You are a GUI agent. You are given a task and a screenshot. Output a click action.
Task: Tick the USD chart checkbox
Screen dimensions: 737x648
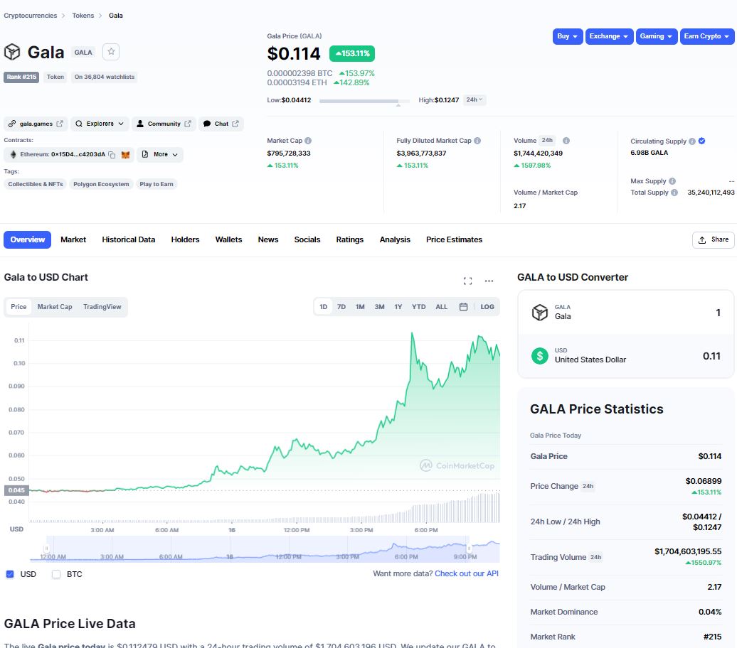10,574
